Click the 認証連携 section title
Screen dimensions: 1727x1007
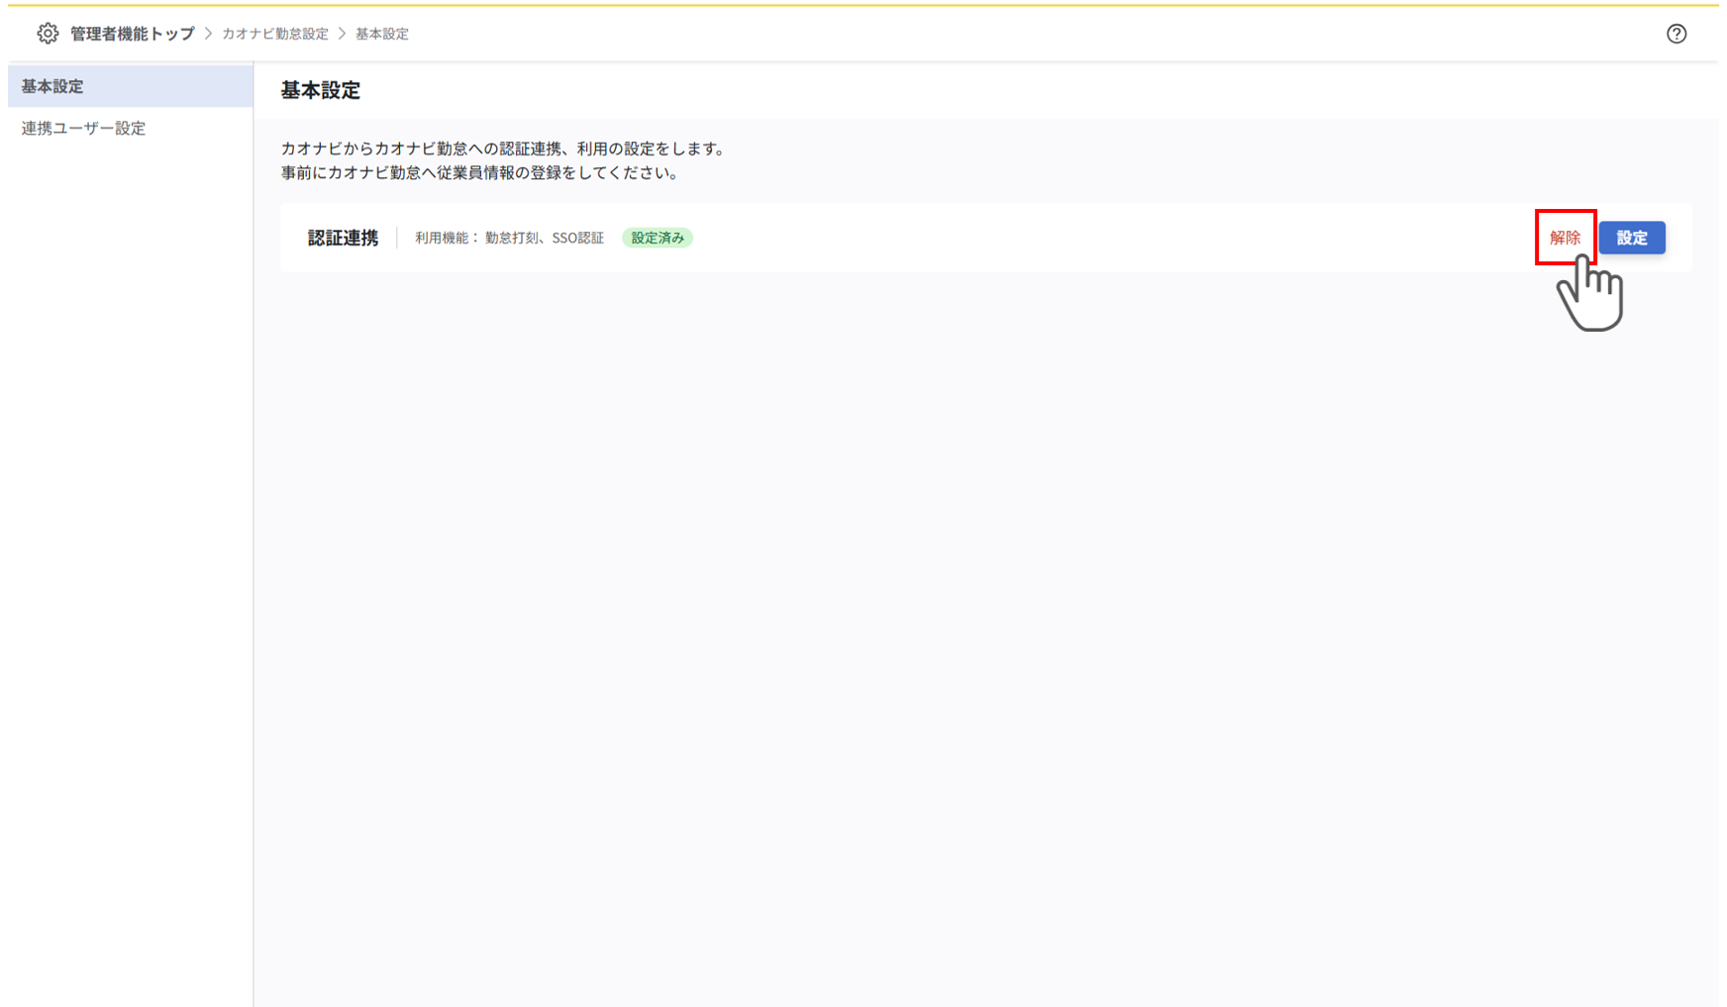point(341,238)
